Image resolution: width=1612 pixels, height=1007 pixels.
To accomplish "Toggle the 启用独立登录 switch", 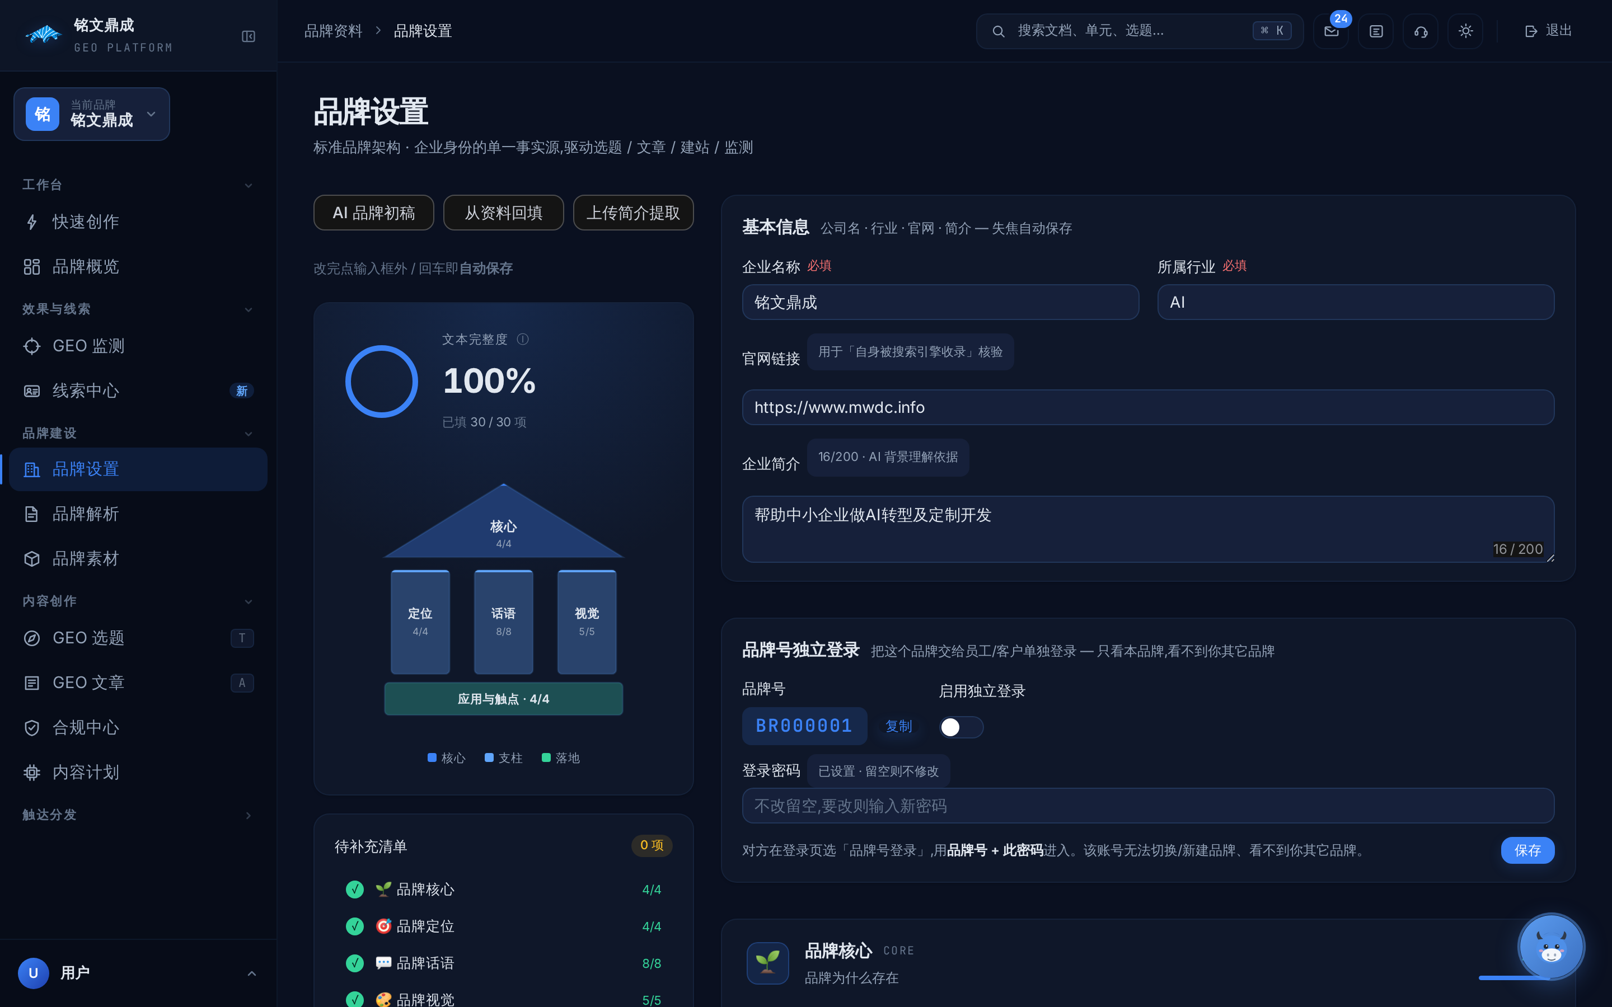I will pos(960,727).
